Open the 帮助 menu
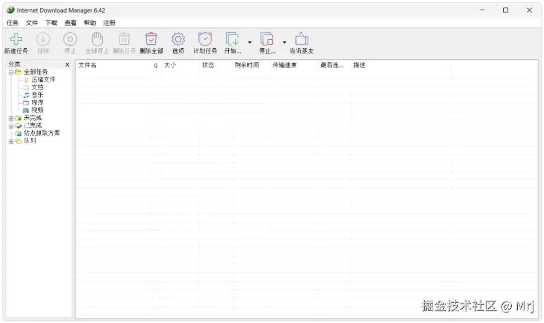Viewport: 544px width, 323px height. click(x=90, y=23)
